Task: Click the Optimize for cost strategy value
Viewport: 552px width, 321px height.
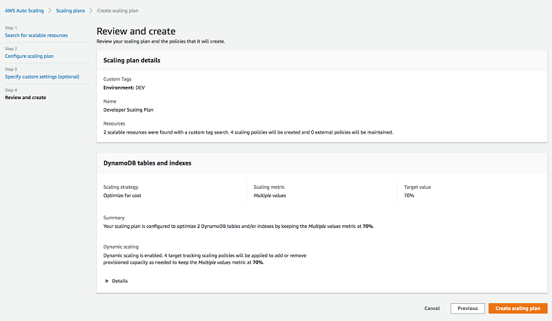Action: 123,196
